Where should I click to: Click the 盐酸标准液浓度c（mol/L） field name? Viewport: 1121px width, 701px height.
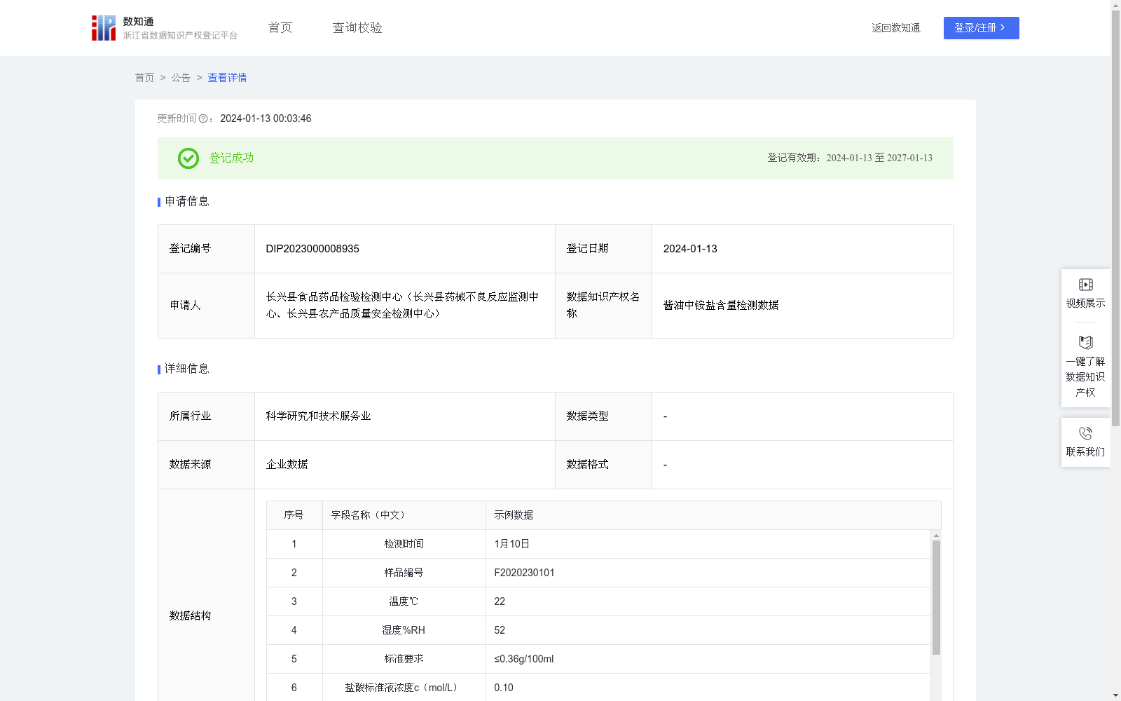[404, 688]
